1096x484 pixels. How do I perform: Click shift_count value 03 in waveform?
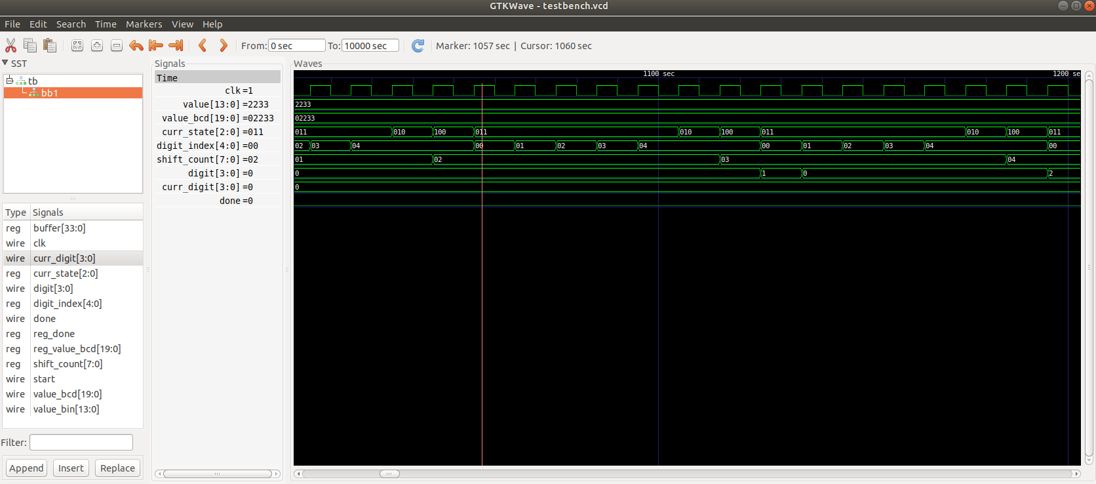tap(725, 159)
